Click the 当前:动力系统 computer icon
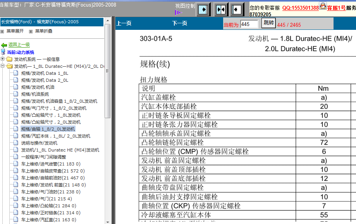Image resolution: width=356 pixels, height=224 pixels. (x=3, y=52)
